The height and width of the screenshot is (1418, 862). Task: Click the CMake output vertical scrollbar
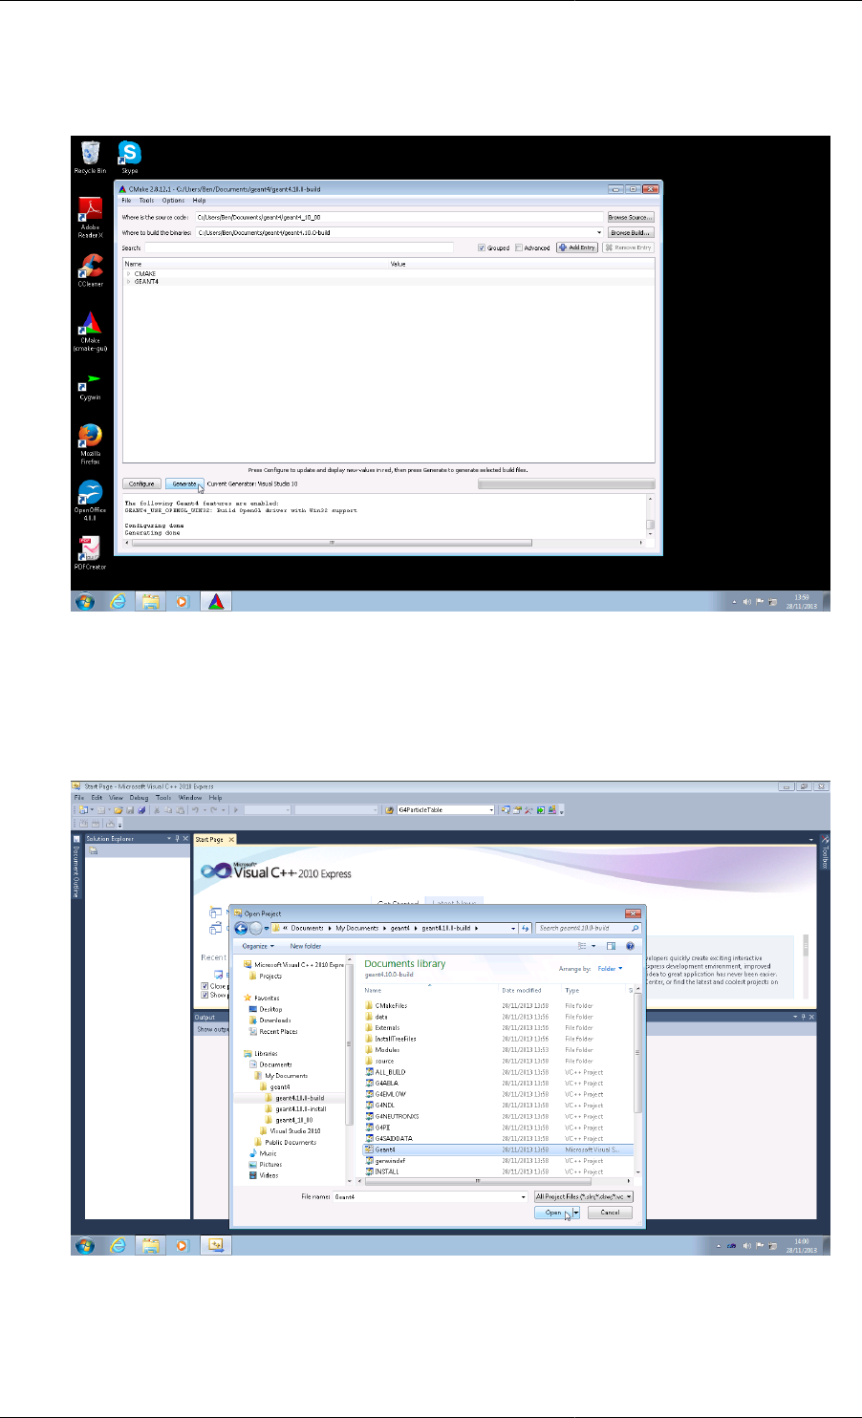pos(650,516)
